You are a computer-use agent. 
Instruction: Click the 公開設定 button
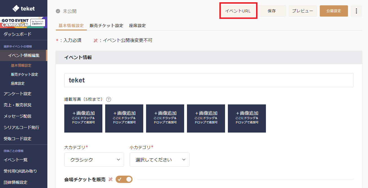[334, 11]
